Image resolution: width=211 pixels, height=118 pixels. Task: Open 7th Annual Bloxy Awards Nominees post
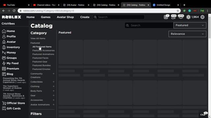pyautogui.click(x=14, y=96)
